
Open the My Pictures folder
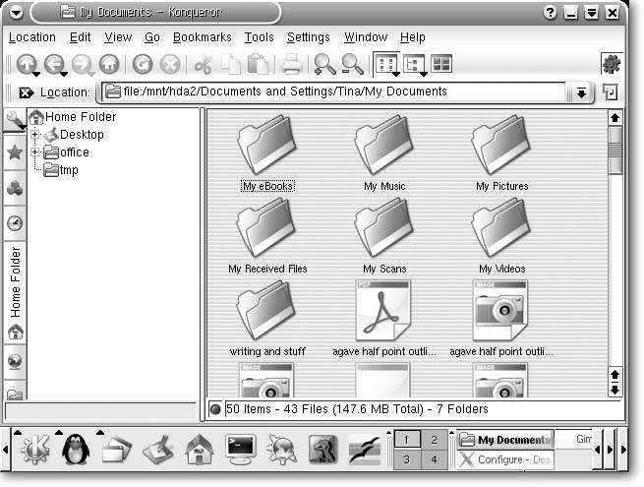coord(501,151)
